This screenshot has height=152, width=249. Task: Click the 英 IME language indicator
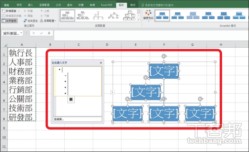(71, 99)
